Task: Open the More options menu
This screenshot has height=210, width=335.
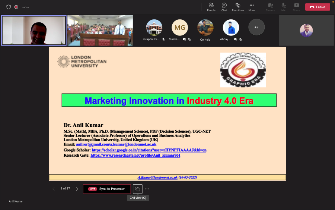Action: click(252, 7)
